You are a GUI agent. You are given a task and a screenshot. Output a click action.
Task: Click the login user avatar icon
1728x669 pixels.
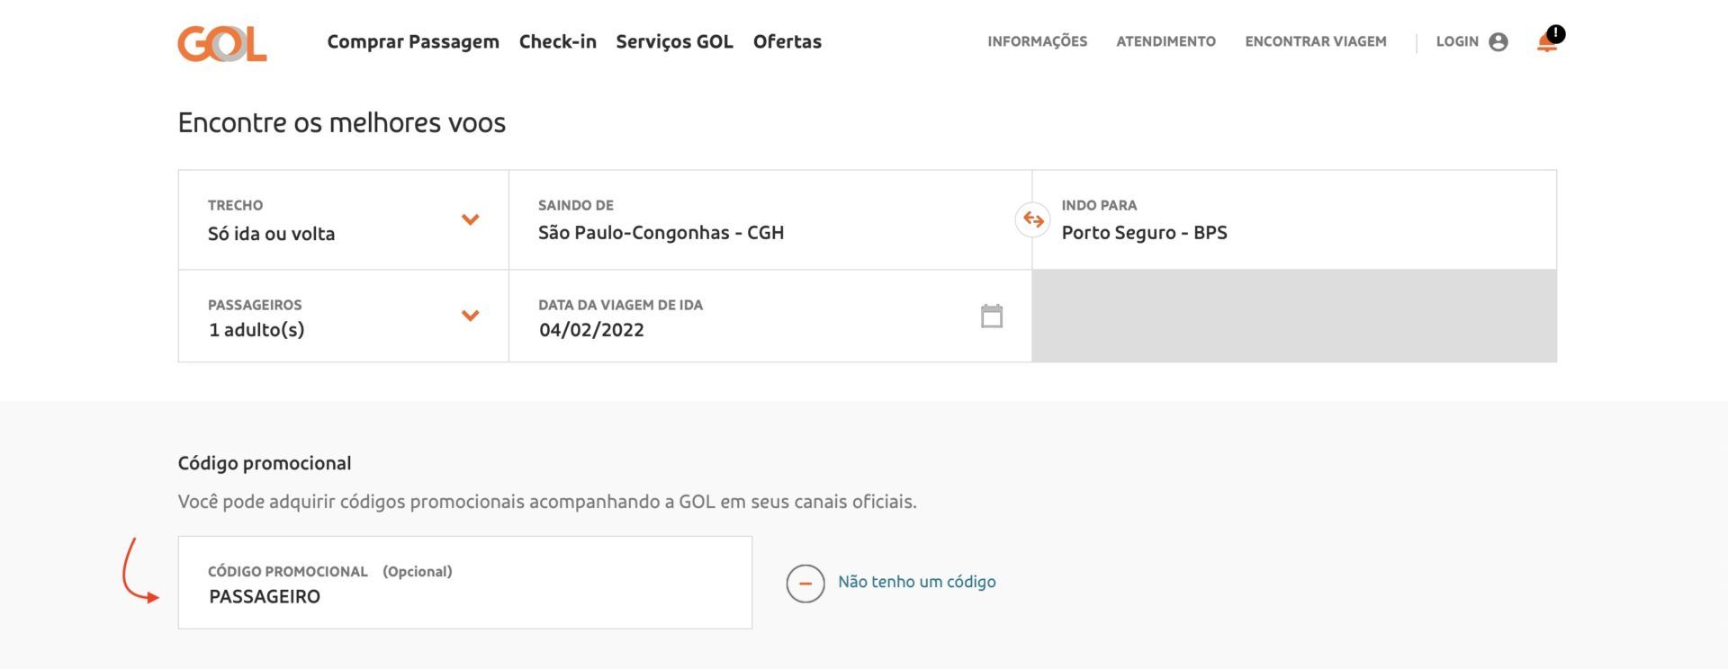(x=1498, y=42)
